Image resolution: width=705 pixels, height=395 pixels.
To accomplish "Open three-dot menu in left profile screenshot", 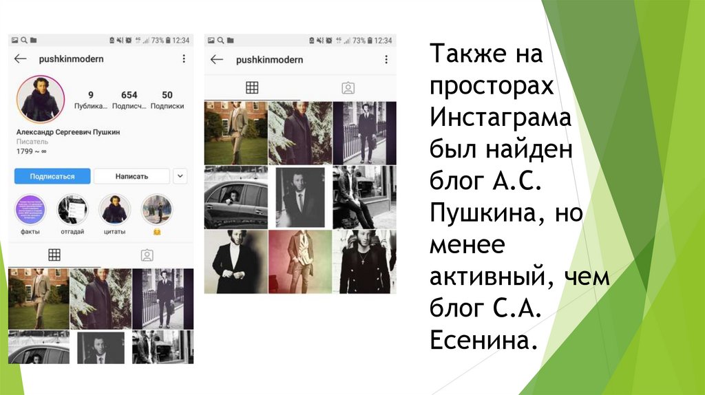I will coord(184,59).
